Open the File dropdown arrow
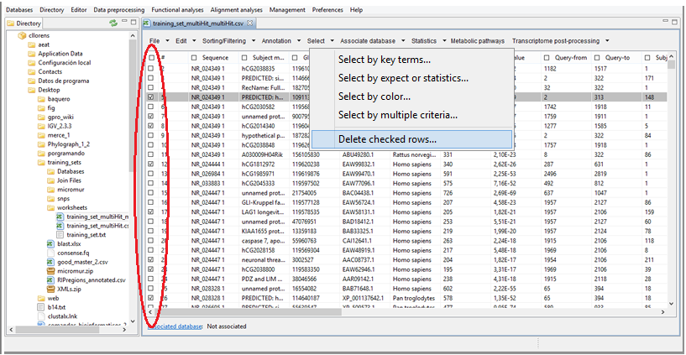The width and height of the screenshot is (686, 355). 169,40
